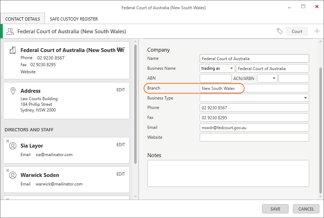Click the plus icon to add tag

[317, 31]
